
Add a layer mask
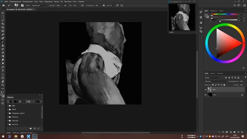click(227, 132)
